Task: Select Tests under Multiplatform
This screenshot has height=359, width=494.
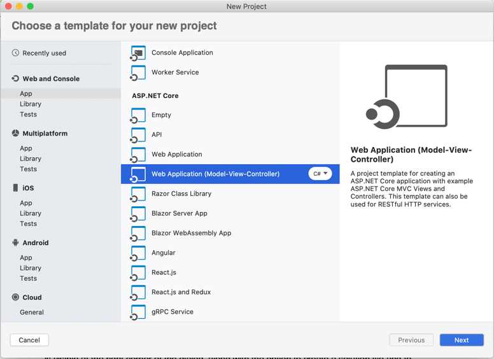Action: (x=29, y=169)
